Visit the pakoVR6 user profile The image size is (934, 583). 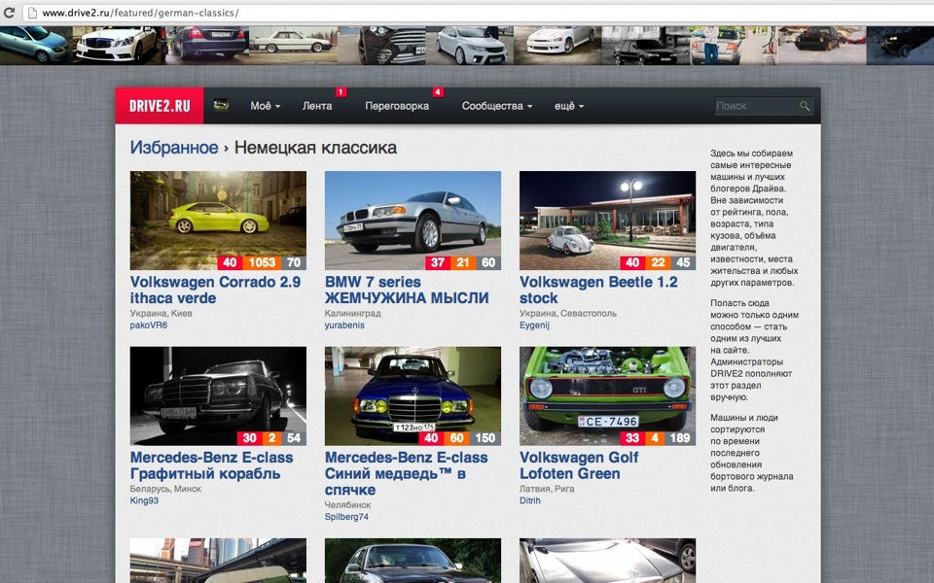click(148, 326)
